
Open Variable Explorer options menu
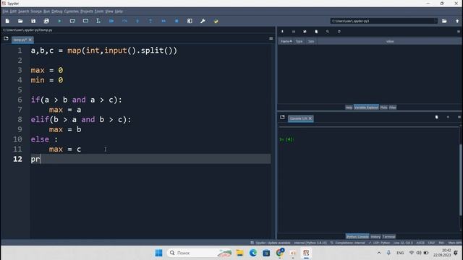[x=459, y=32]
